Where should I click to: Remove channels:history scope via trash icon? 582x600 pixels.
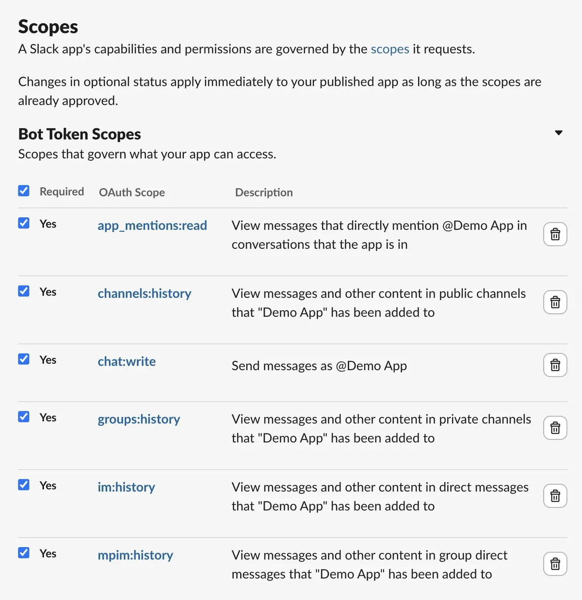pyautogui.click(x=555, y=302)
